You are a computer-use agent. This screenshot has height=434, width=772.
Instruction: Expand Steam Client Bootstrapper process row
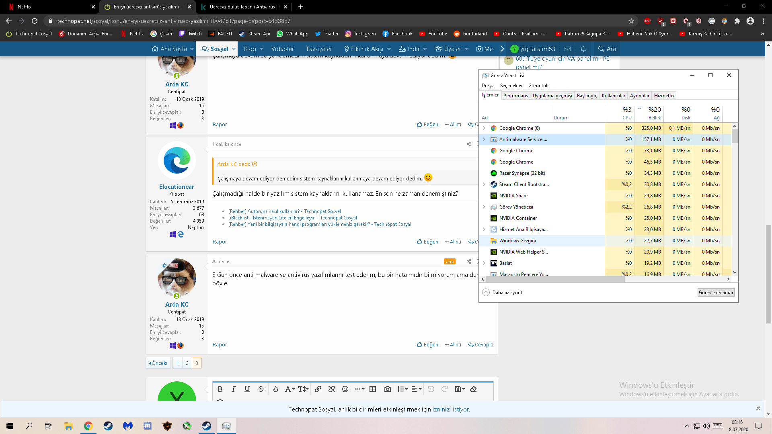coord(484,184)
